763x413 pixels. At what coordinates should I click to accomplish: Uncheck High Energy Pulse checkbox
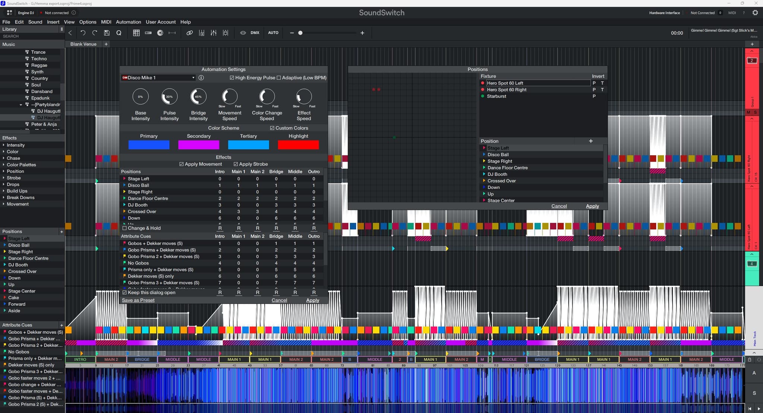pyautogui.click(x=232, y=78)
